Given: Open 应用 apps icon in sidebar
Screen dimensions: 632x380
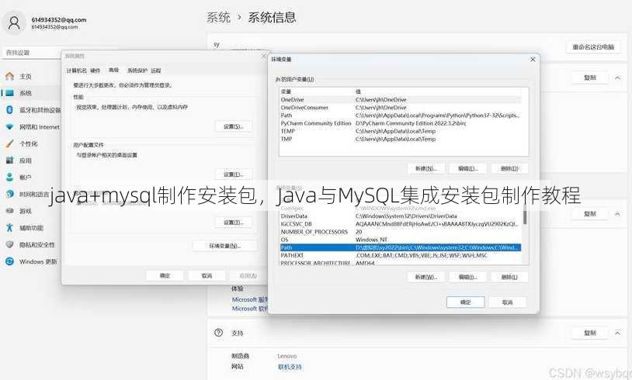Looking at the screenshot, I should 9,161.
